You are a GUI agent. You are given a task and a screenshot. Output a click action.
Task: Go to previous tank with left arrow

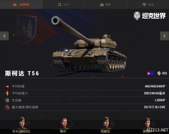pyautogui.click(x=4, y=36)
